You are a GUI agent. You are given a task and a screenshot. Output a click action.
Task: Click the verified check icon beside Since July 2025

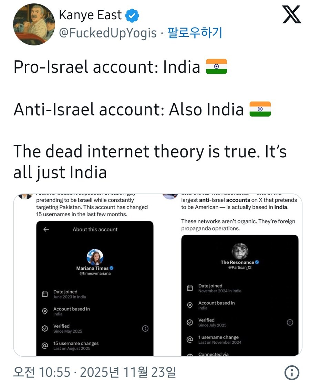[190, 322]
